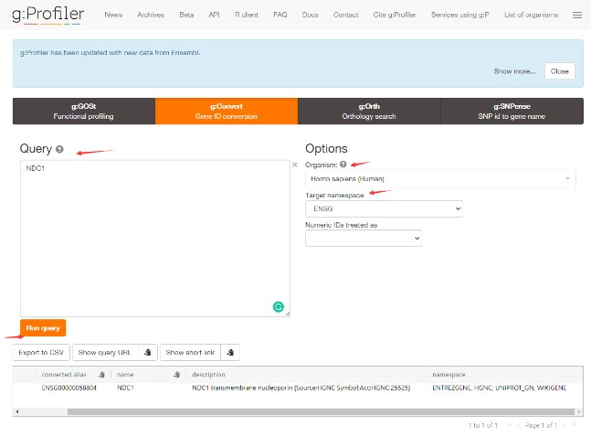
Task: Click the table scrollbar right arrow
Action: tap(579, 411)
